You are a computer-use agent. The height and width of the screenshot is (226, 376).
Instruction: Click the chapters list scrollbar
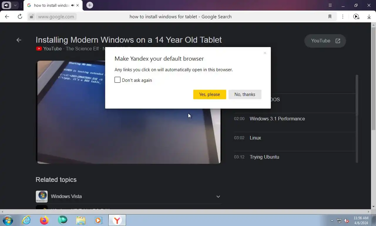[x=357, y=95]
